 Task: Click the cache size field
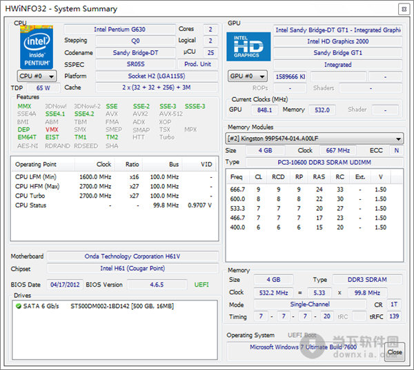point(157,88)
